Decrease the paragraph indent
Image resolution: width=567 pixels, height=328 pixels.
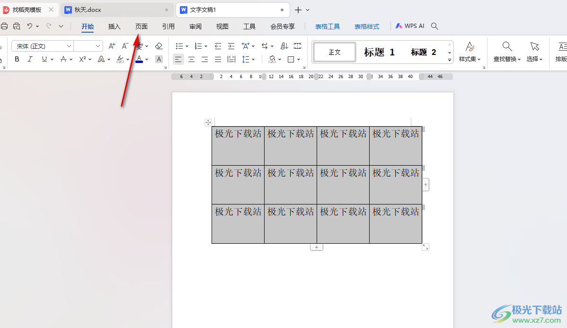[218, 46]
